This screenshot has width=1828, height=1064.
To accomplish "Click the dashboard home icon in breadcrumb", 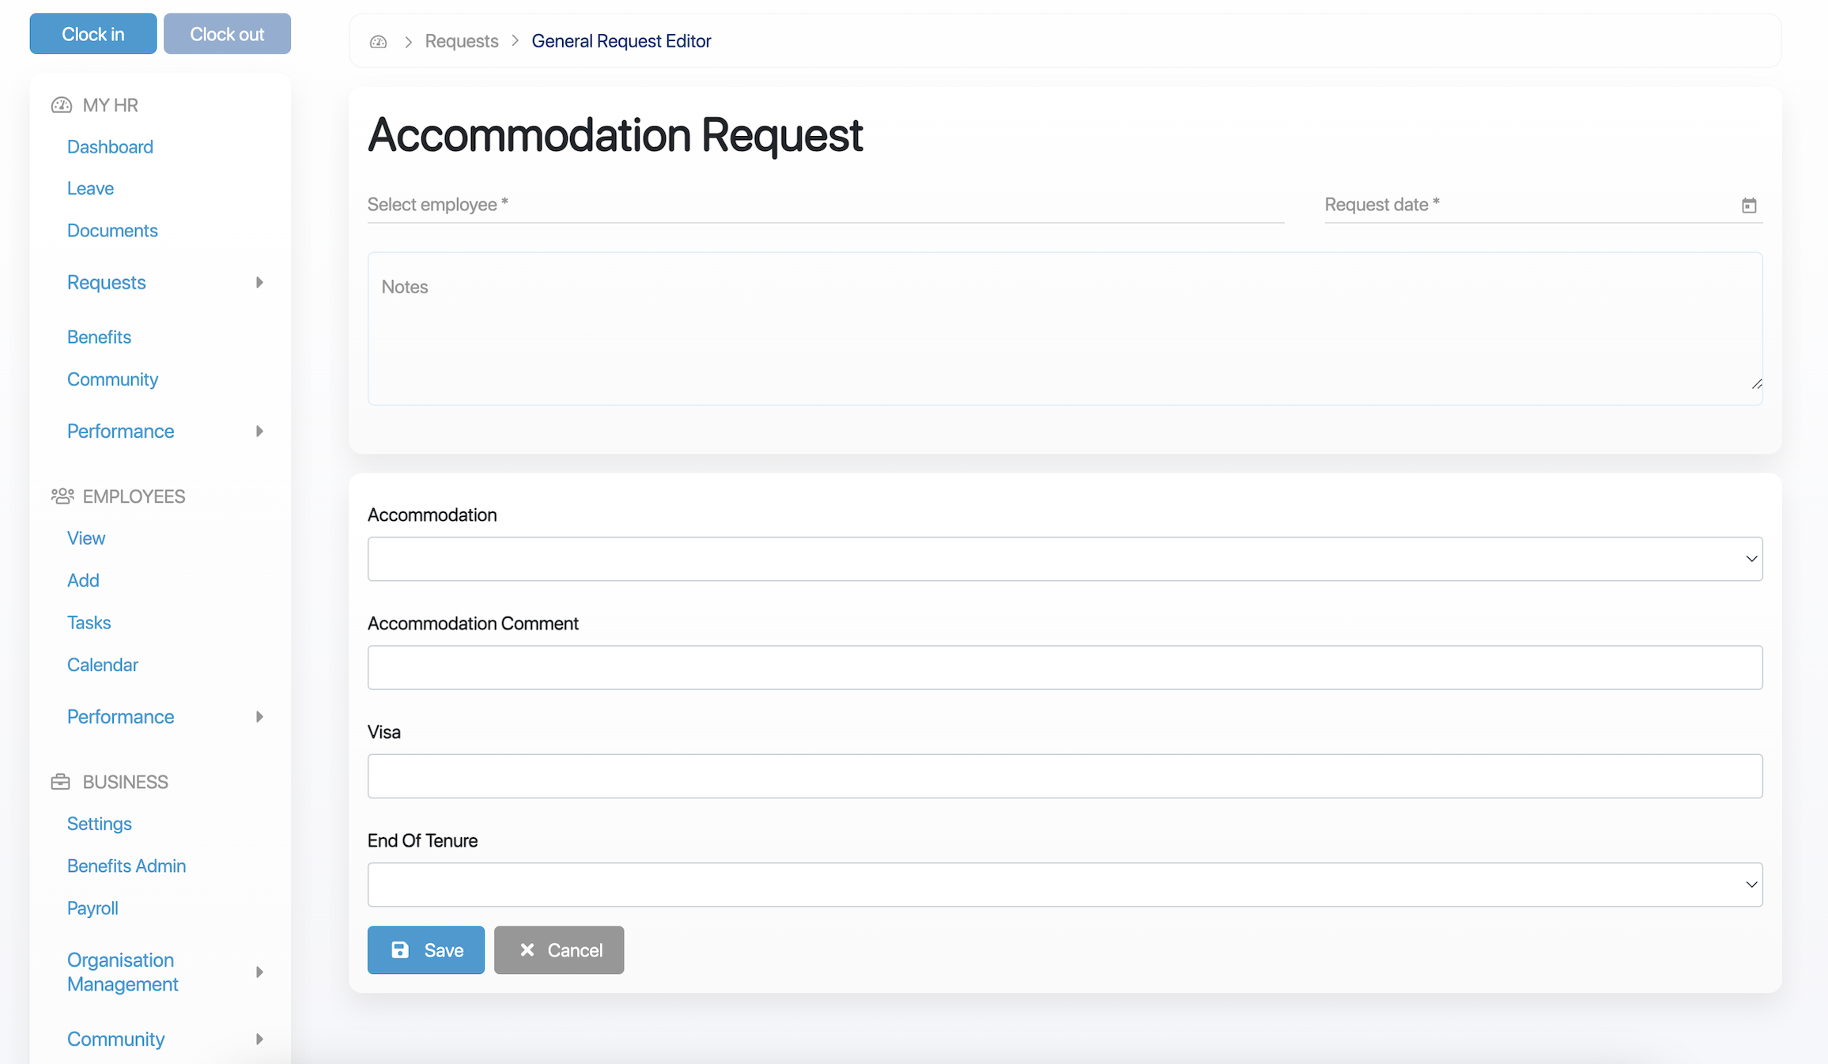I will click(378, 41).
